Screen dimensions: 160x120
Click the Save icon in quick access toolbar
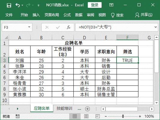(9, 5)
